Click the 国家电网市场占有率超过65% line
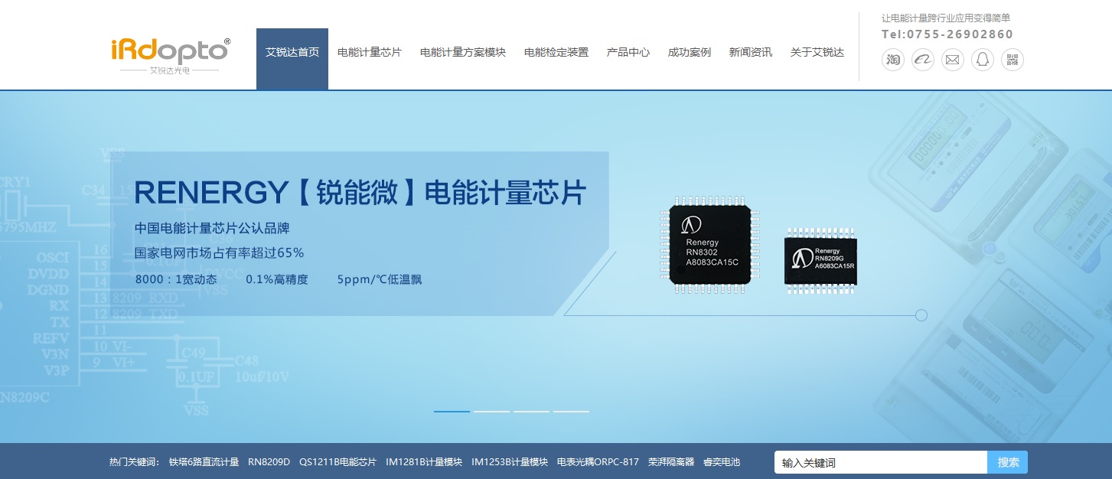 point(220,253)
